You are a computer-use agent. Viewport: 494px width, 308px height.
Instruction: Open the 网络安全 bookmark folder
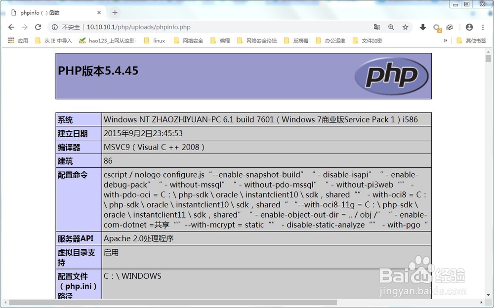pyautogui.click(x=188, y=40)
